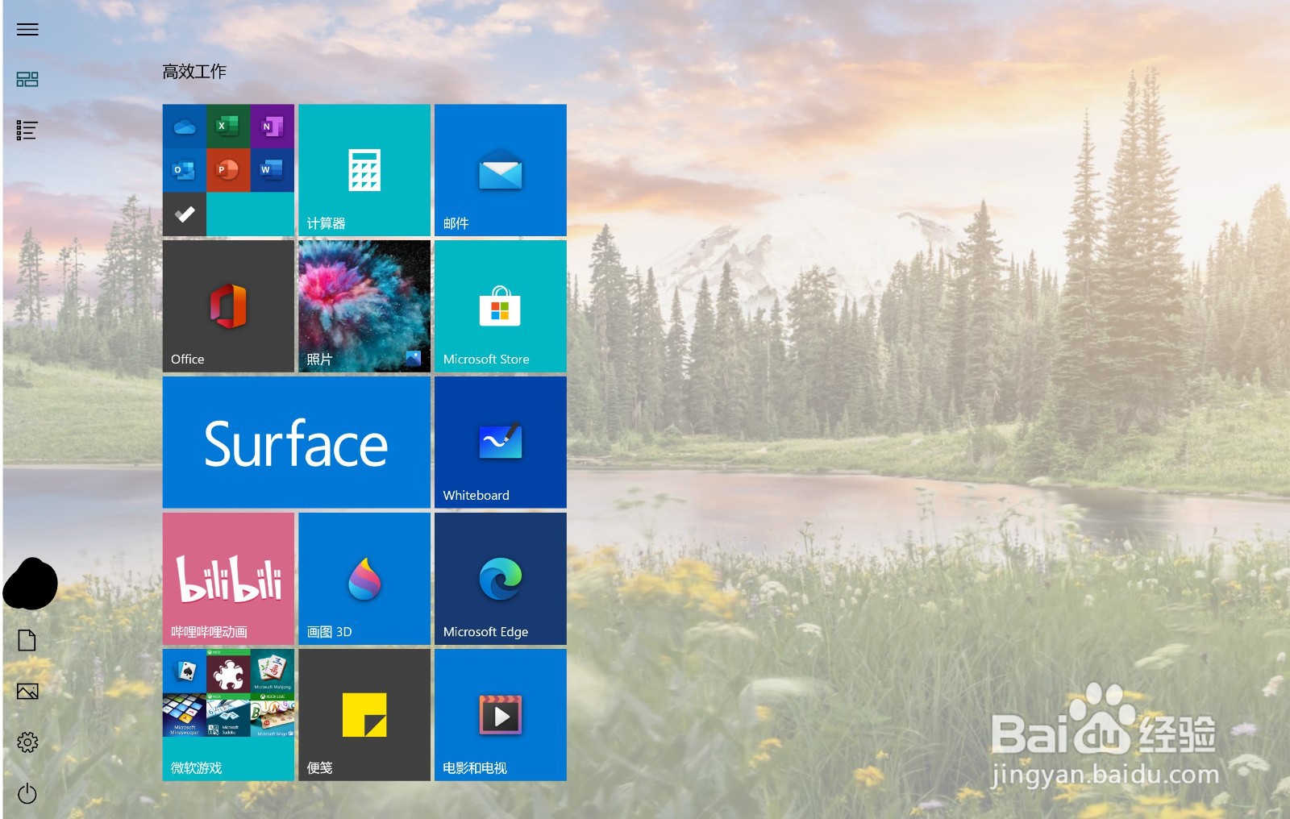The height and width of the screenshot is (819, 1290).
Task: Click the 高效工作 group heading
Action: pyautogui.click(x=194, y=72)
